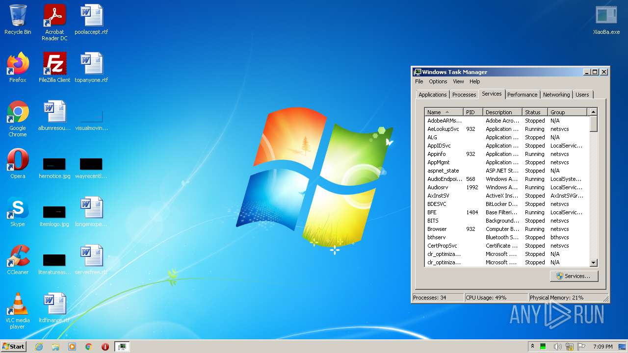Click the 7:09 PM taskbar clock
This screenshot has height=353, width=628.
point(602,347)
